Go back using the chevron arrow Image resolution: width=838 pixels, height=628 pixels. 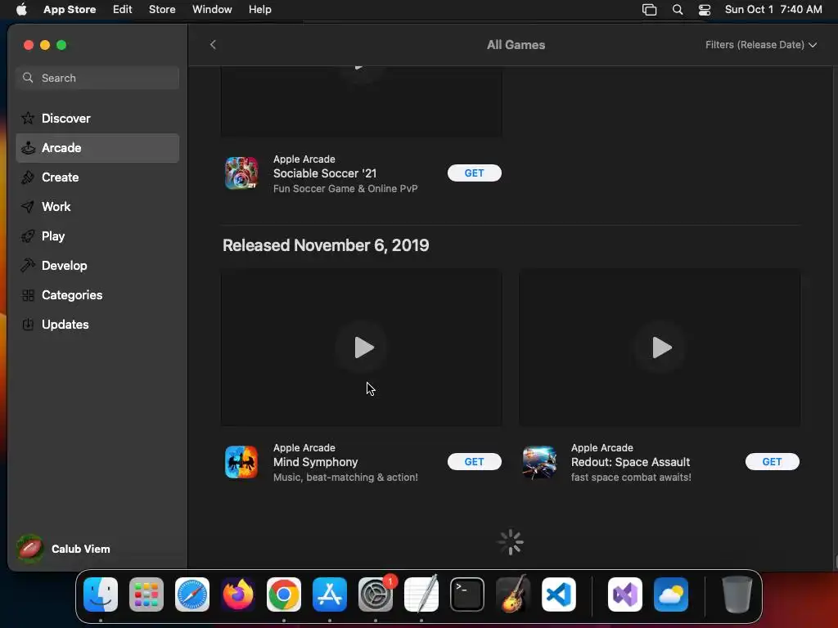tap(213, 45)
